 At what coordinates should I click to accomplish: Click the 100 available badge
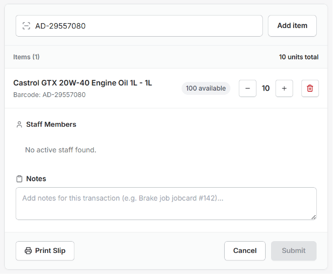point(206,88)
